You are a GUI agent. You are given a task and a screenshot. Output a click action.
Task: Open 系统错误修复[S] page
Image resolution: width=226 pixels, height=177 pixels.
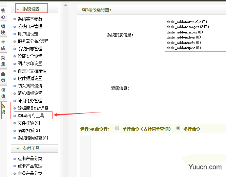click(33, 138)
